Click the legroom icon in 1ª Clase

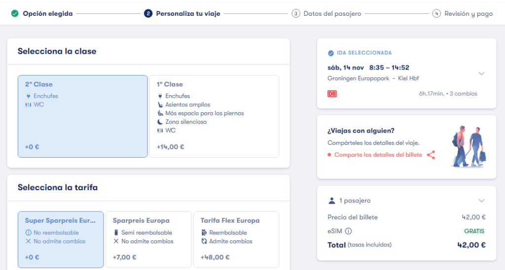(160, 113)
